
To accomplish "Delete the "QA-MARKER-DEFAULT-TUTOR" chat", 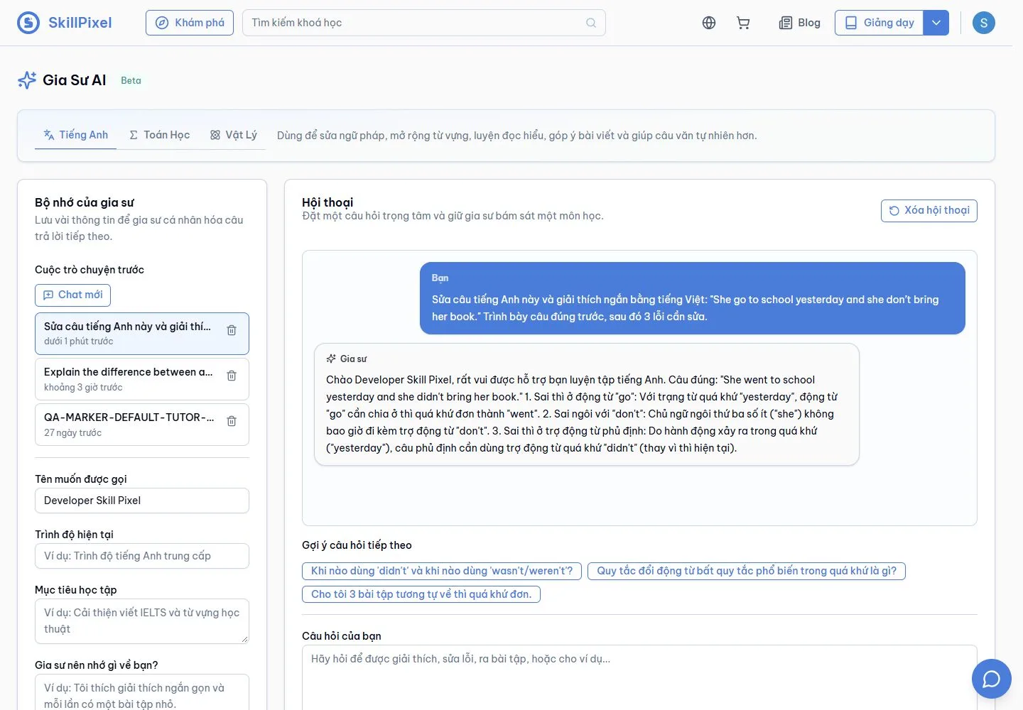I will click(232, 421).
